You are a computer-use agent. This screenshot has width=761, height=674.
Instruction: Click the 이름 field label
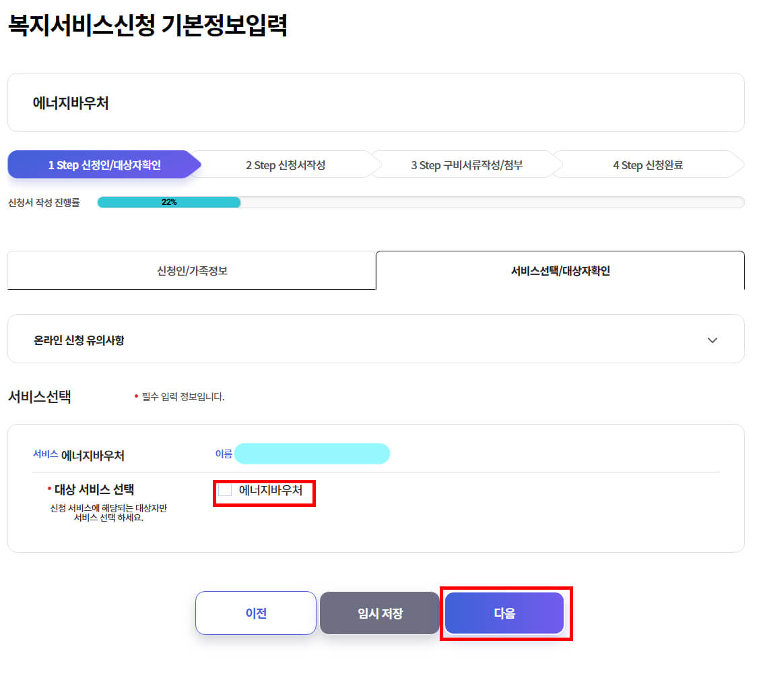[224, 453]
